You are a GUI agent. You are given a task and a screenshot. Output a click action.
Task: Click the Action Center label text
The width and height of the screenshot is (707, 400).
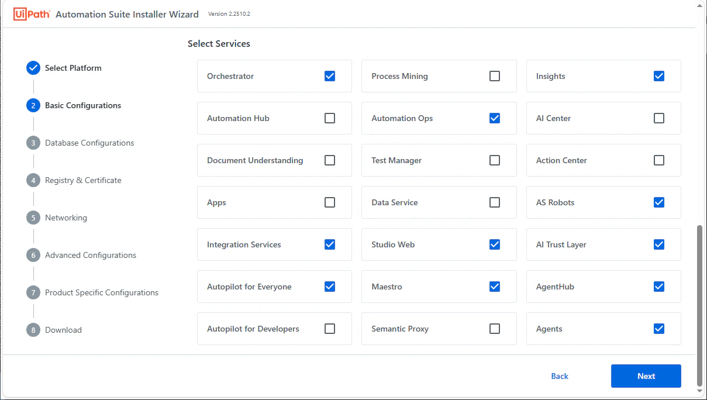(x=561, y=160)
